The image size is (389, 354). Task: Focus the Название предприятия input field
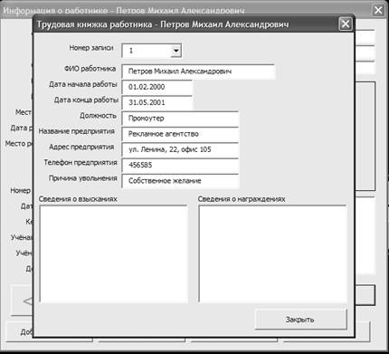point(180,134)
